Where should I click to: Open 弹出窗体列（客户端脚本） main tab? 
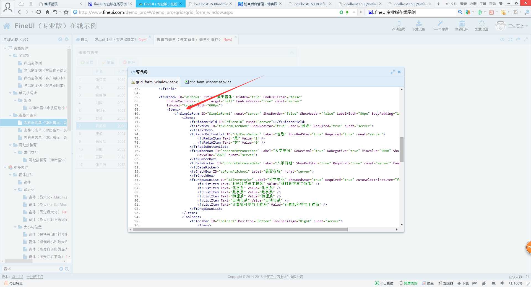[x=121, y=39]
